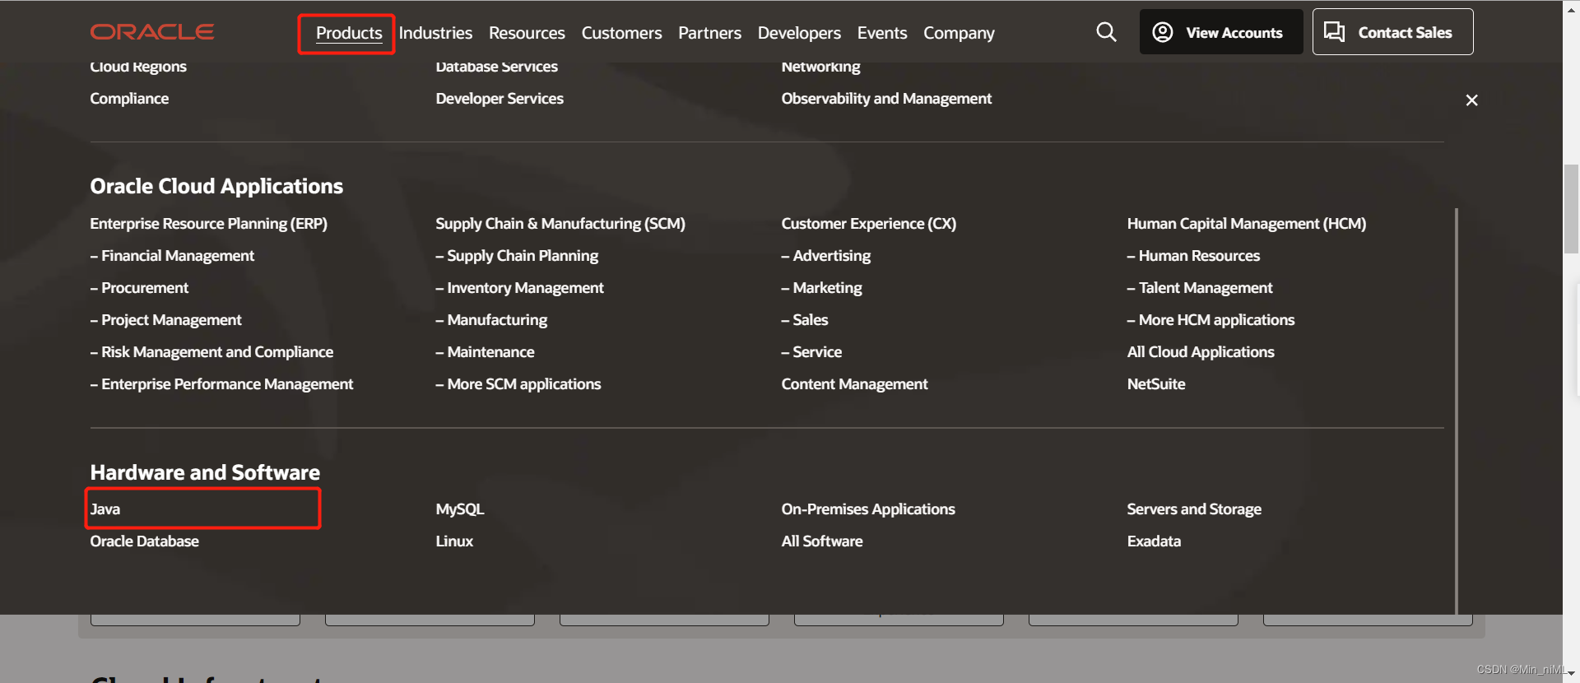Open the Products menu
The image size is (1580, 683).
point(349,33)
